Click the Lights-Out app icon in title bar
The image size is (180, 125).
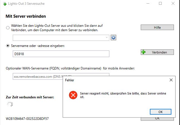pos(5,4)
